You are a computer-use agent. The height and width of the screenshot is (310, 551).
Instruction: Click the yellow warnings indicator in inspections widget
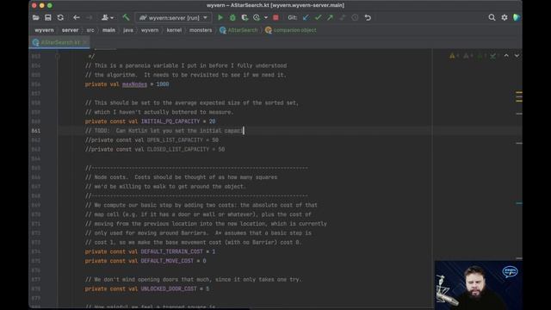454,56
